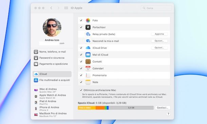Click the Relay privato globe icon

(x=88, y=34)
